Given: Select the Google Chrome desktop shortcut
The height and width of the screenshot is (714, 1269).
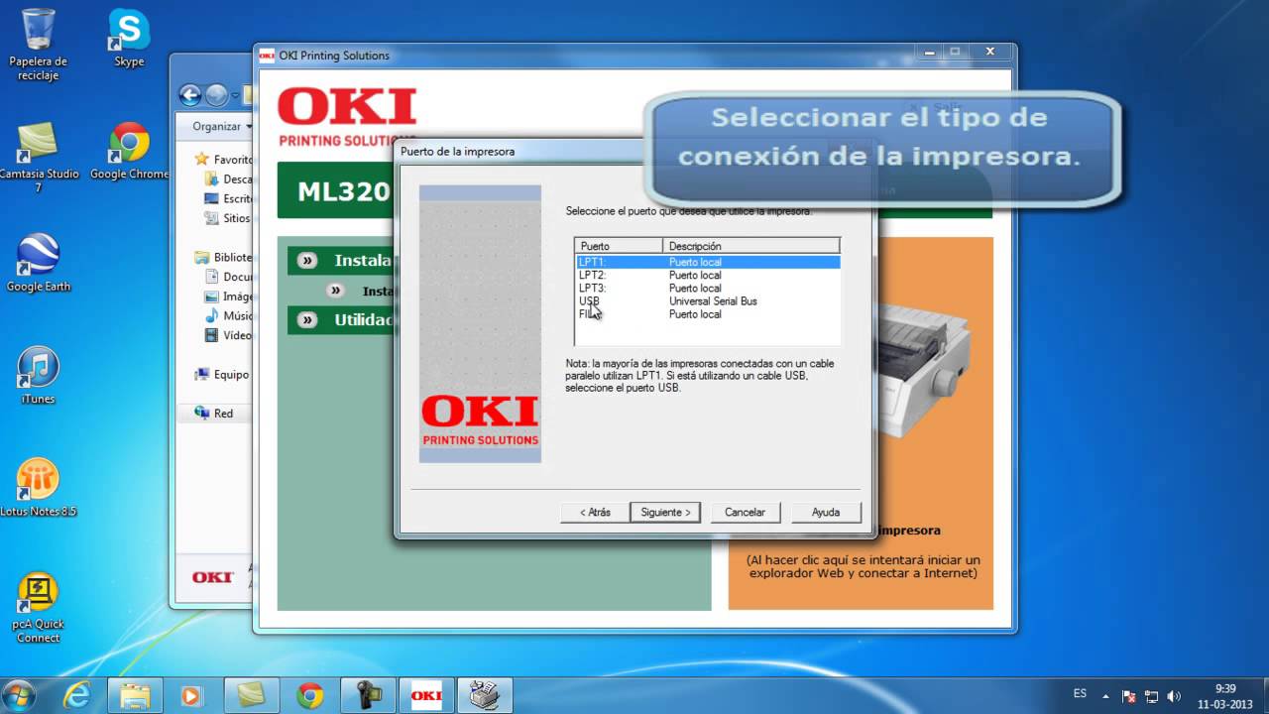Looking at the screenshot, I should click(129, 151).
